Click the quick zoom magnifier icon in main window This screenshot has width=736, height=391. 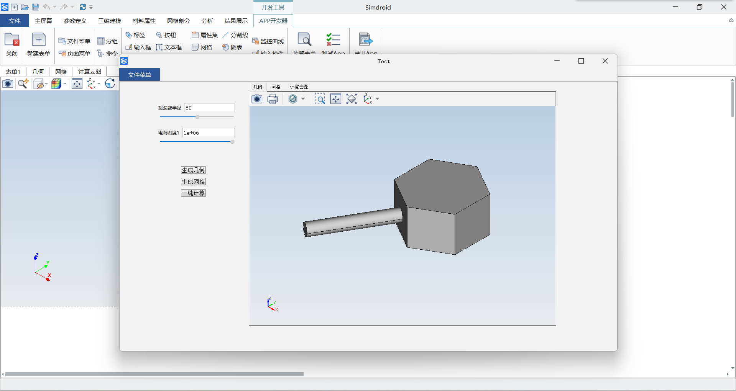pyautogui.click(x=23, y=83)
